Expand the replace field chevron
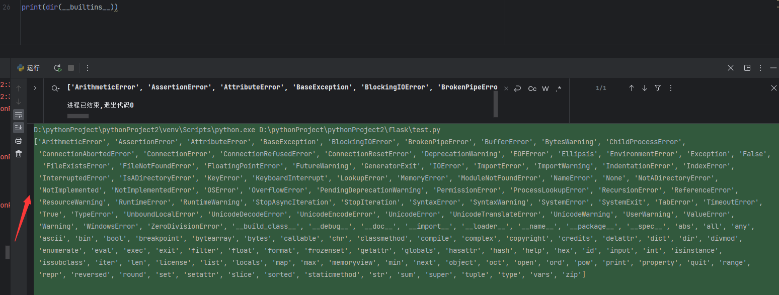 (x=35, y=88)
